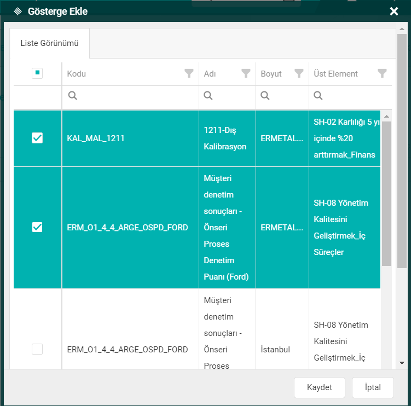
Task: Open the Adı column filter icon
Action: click(246, 73)
